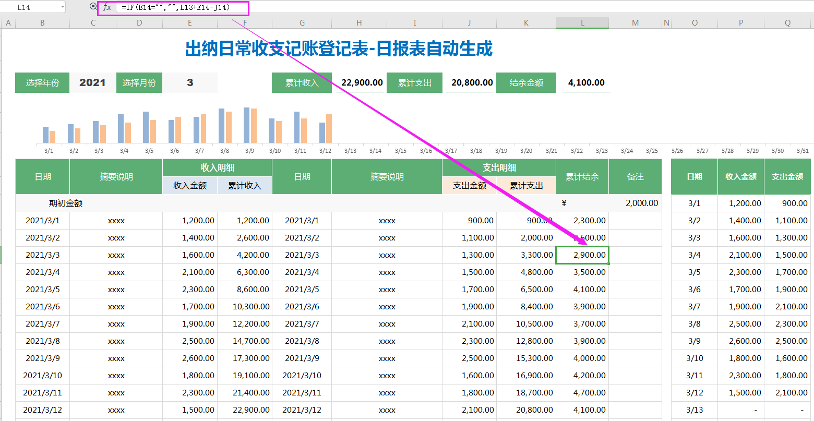
Task: Click the 支出金额 header in right daily table
Action: [x=787, y=177]
